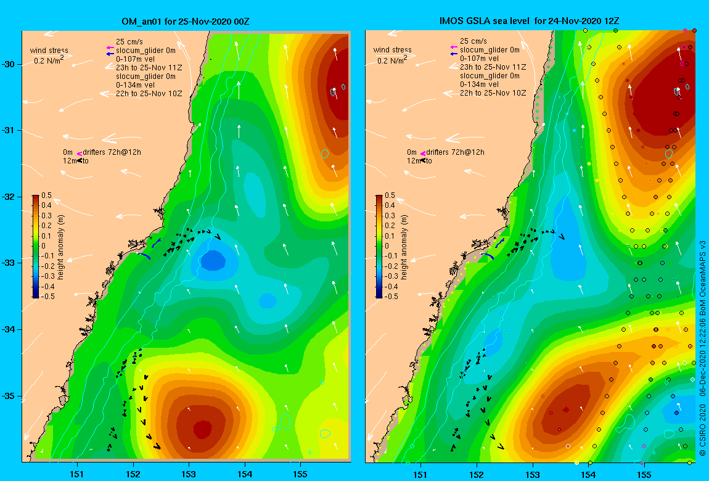Click '0.2 N/m2' value in right panel

(x=393, y=60)
